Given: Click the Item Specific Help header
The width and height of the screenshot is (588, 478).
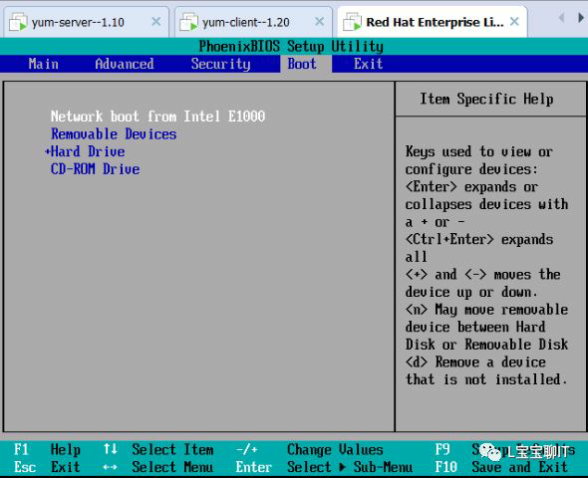Looking at the screenshot, I should point(486,99).
